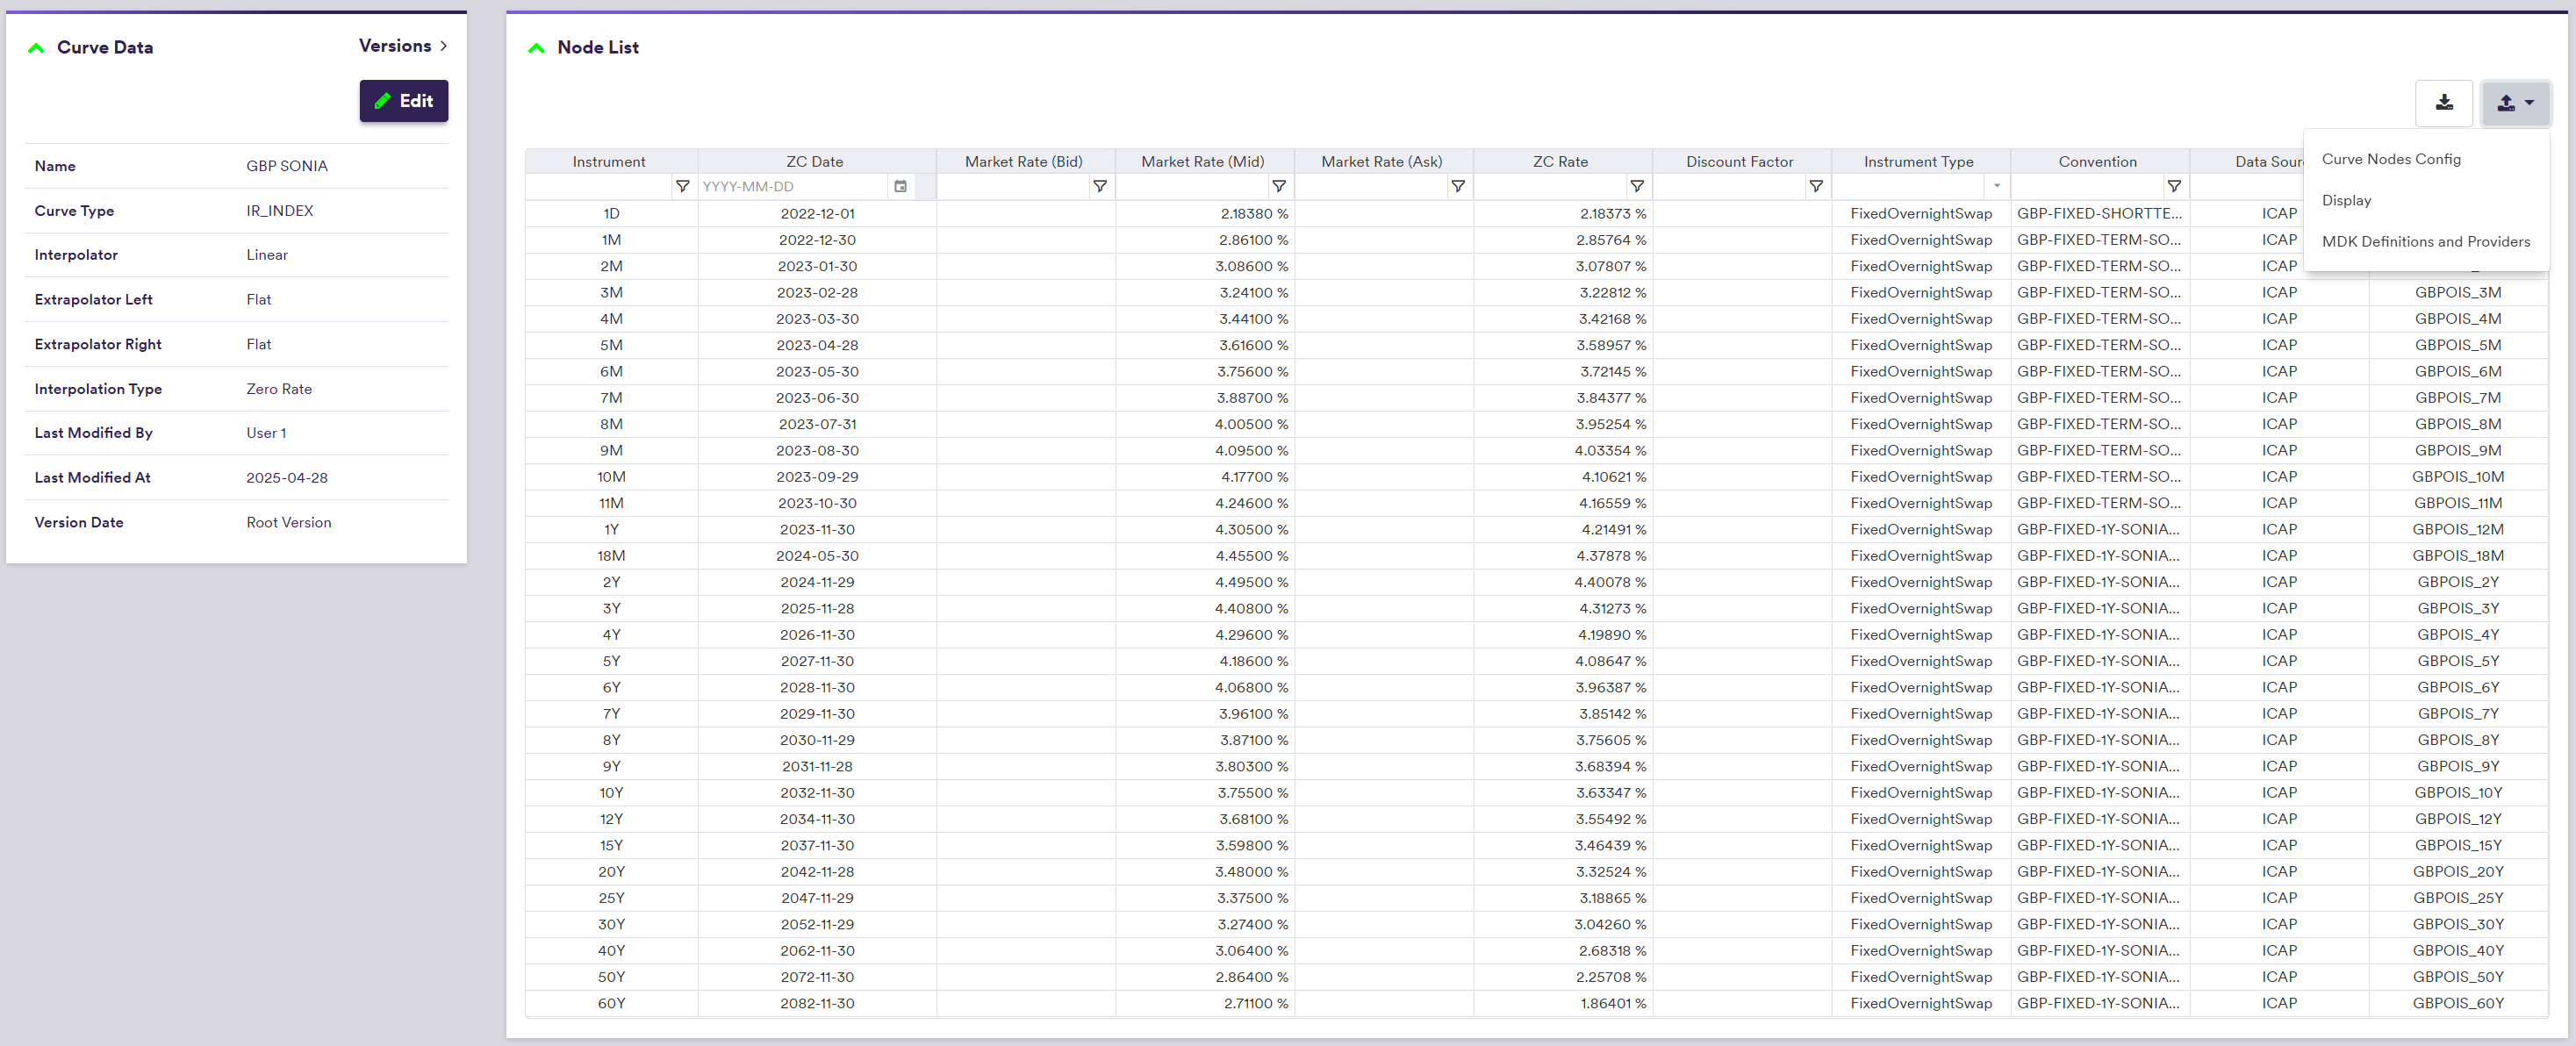Collapse the Node List panel
Screen dimensions: 2576x1046
[x=537, y=48]
